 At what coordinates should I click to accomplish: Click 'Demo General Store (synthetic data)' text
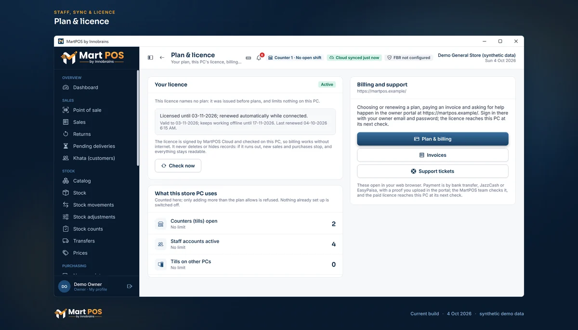pos(477,55)
